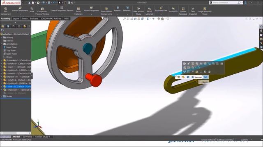This screenshot has width=263, height=147.
Task: Click Smart Fasteners tool
Action: point(78,11)
